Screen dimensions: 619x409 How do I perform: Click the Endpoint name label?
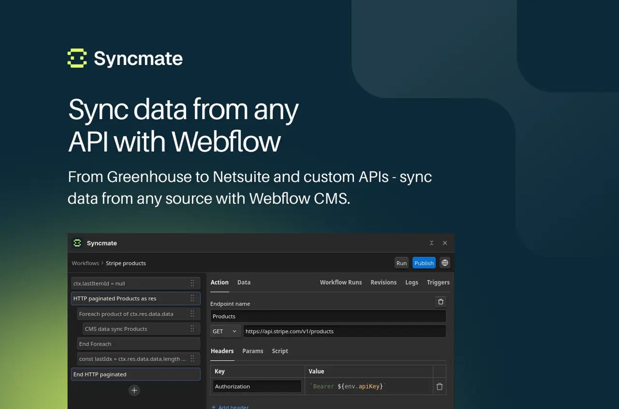pyautogui.click(x=230, y=304)
